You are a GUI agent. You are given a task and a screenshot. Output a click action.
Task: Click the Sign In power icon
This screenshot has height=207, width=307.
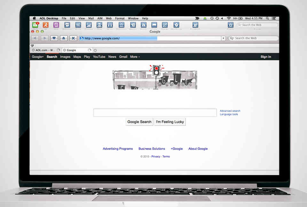(x=230, y=25)
